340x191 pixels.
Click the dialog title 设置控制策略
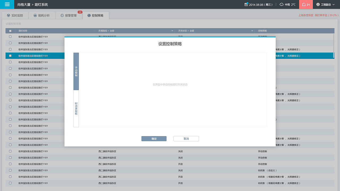coord(170,44)
